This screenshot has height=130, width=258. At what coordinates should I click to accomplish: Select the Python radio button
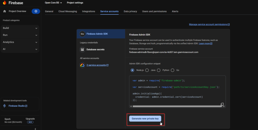click(x=159, y=70)
